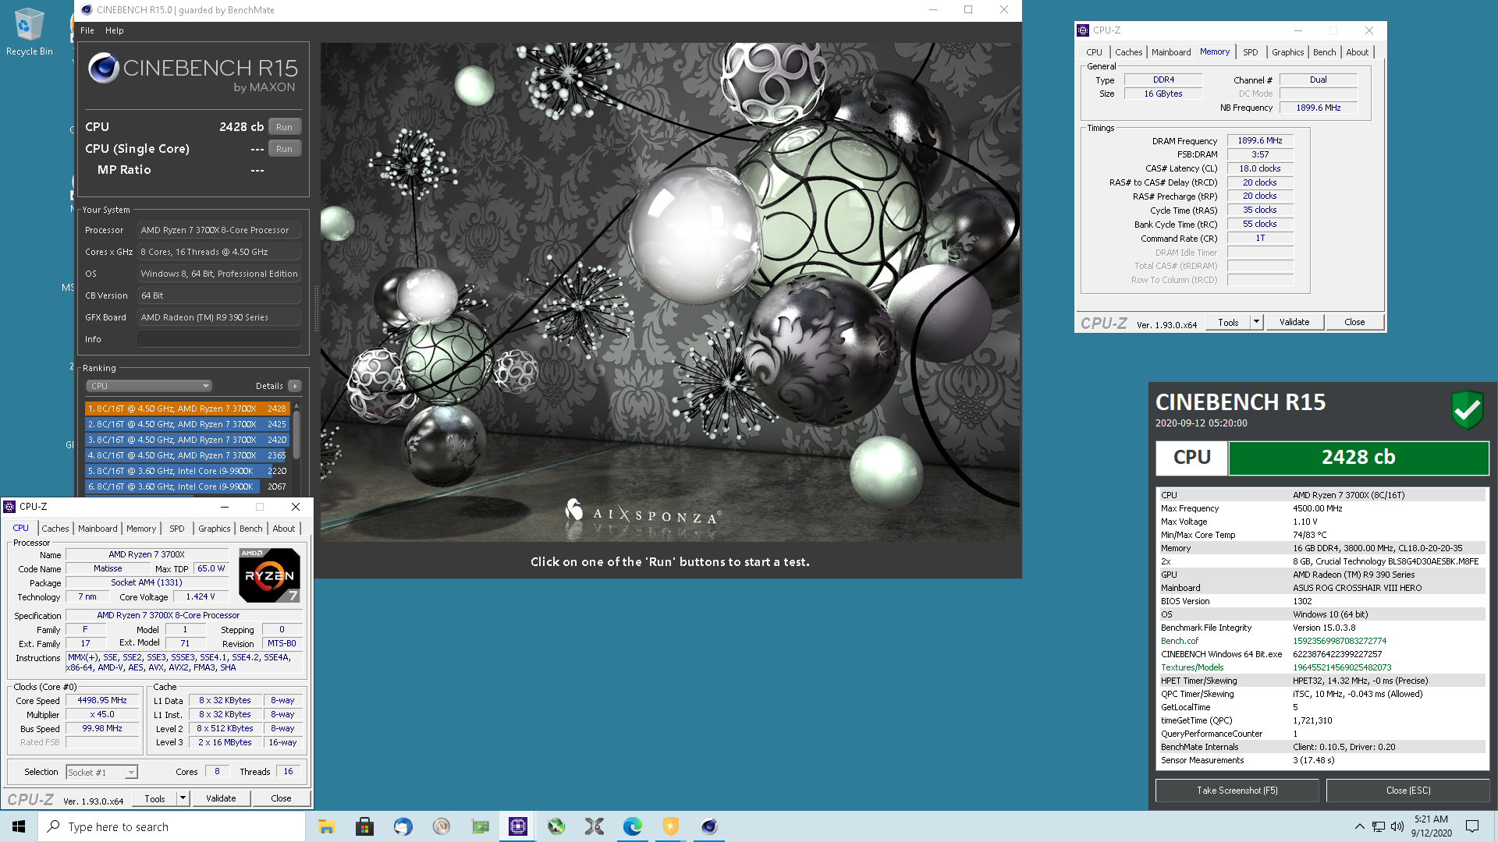Image resolution: width=1498 pixels, height=842 pixels.
Task: Switch to Mainboard tab in bottom CPU-Z window
Action: (98, 529)
